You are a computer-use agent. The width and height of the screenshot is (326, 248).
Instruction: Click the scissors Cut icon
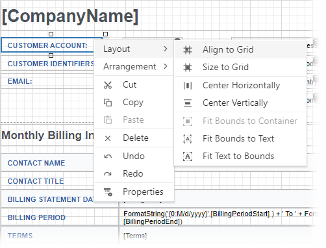[108, 85]
